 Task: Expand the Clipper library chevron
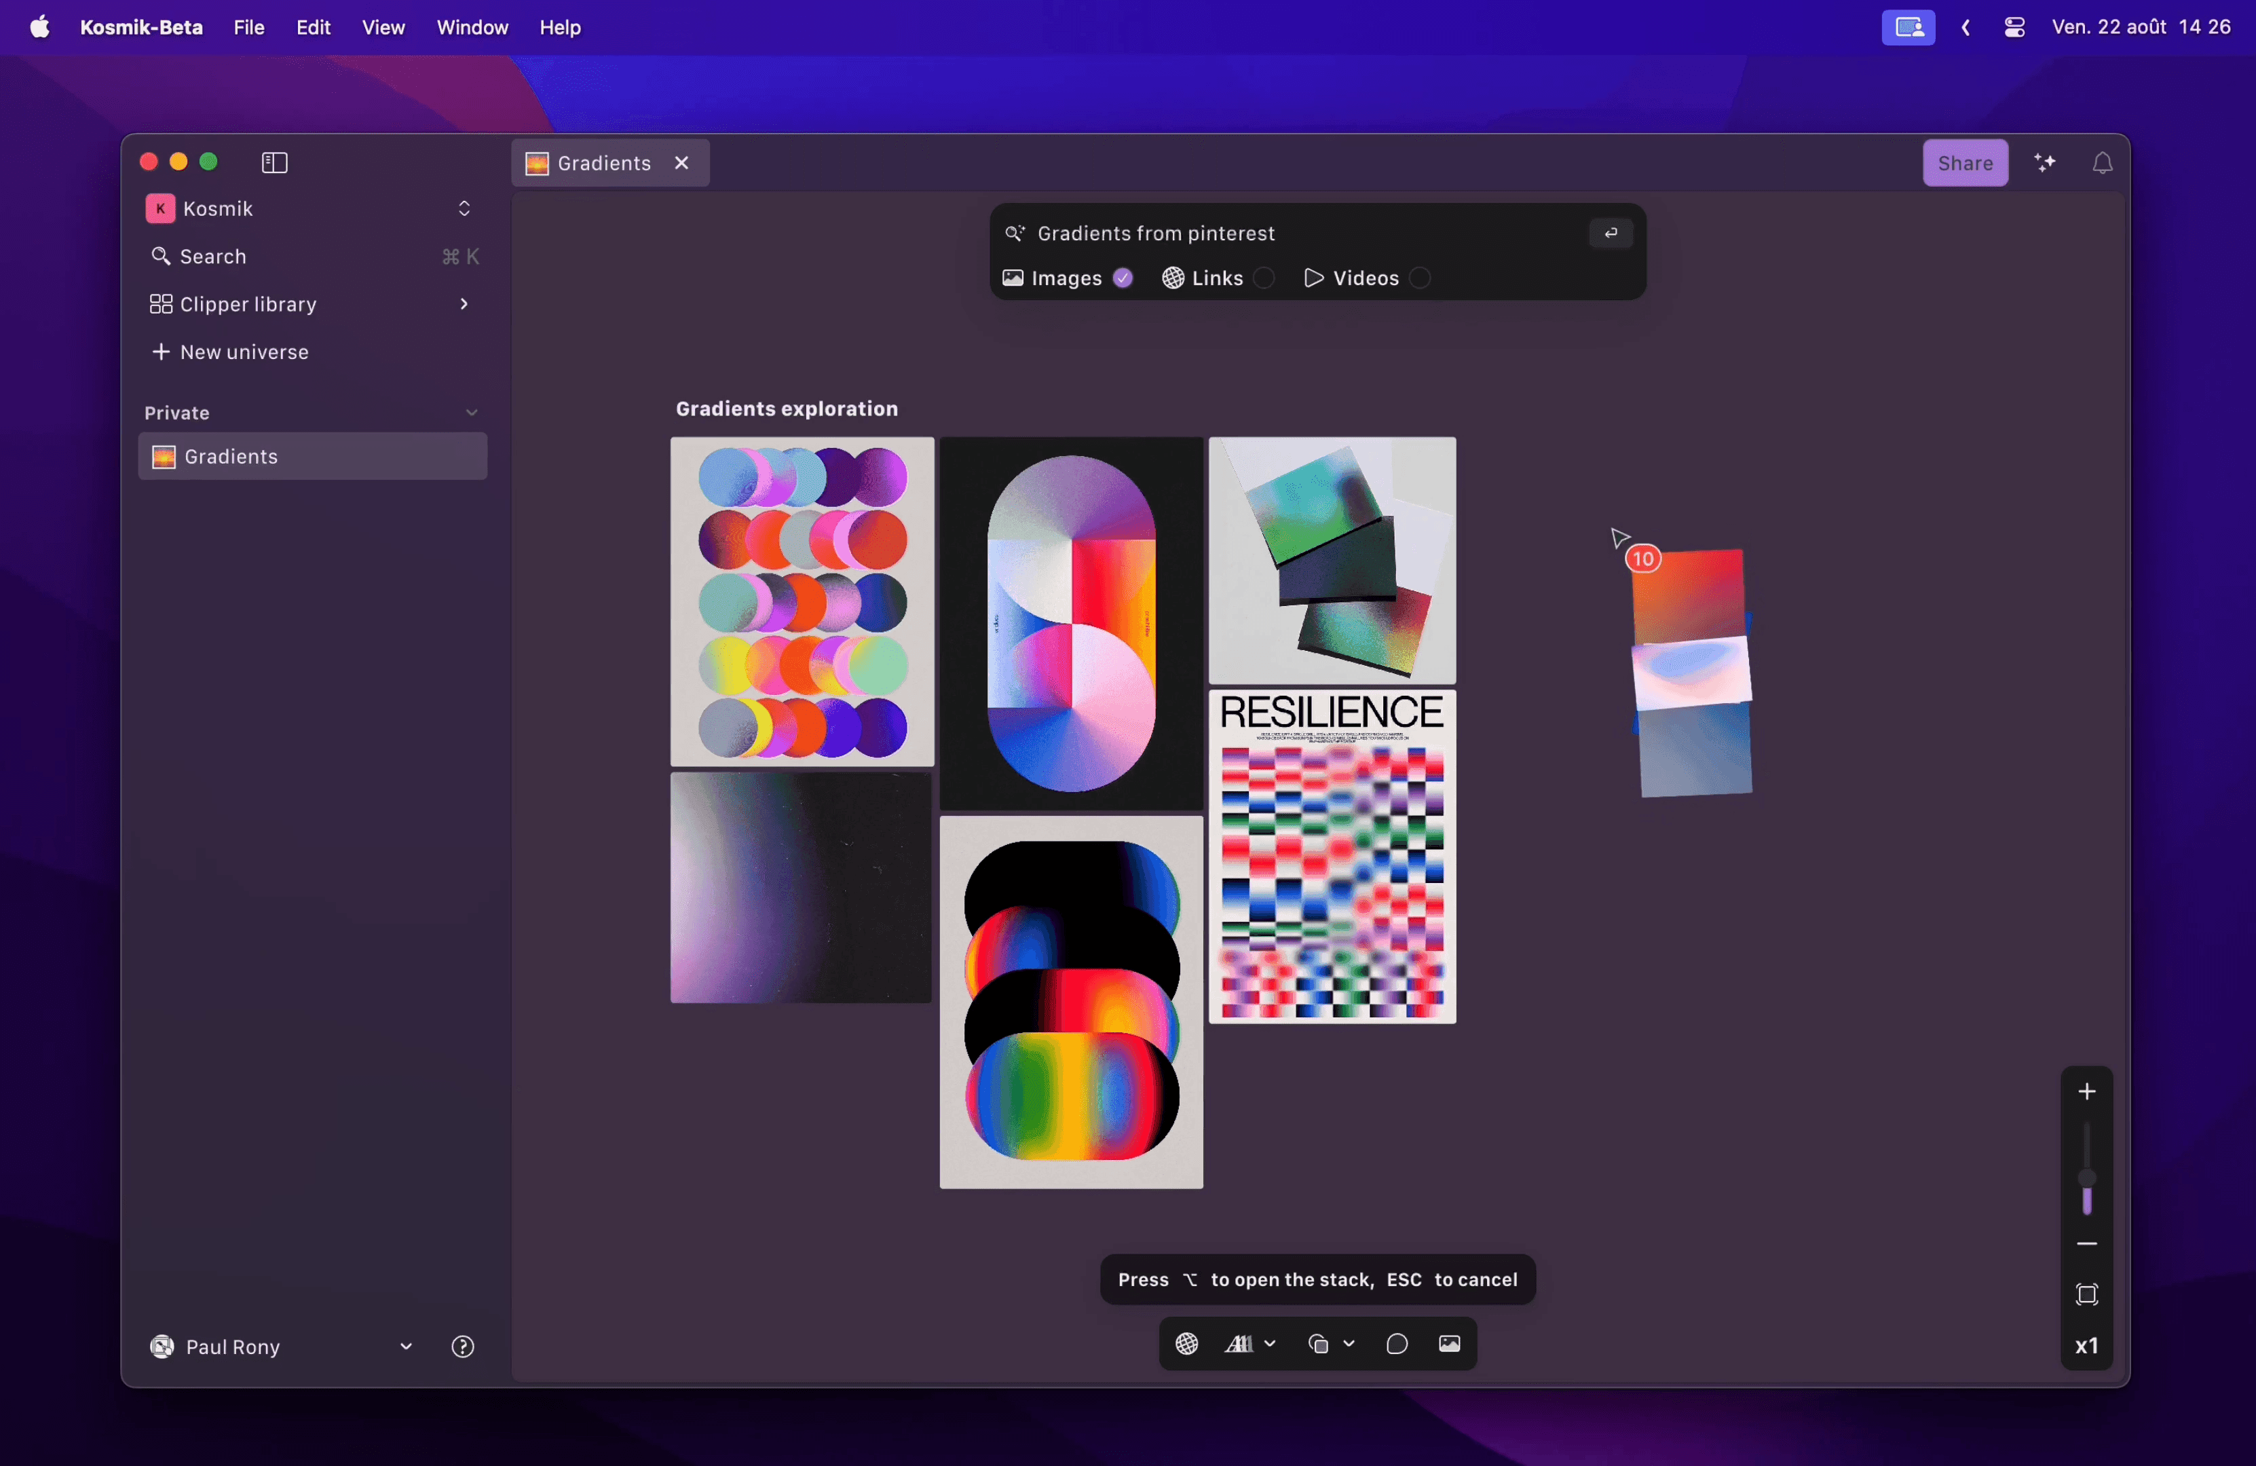[x=464, y=303]
